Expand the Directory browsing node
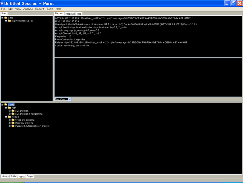Screen dimensions: 243x183 [x=10, y=123]
